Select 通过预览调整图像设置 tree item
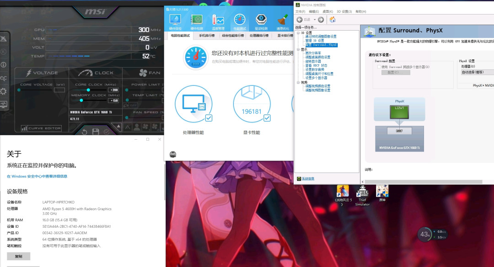 pos(321,37)
